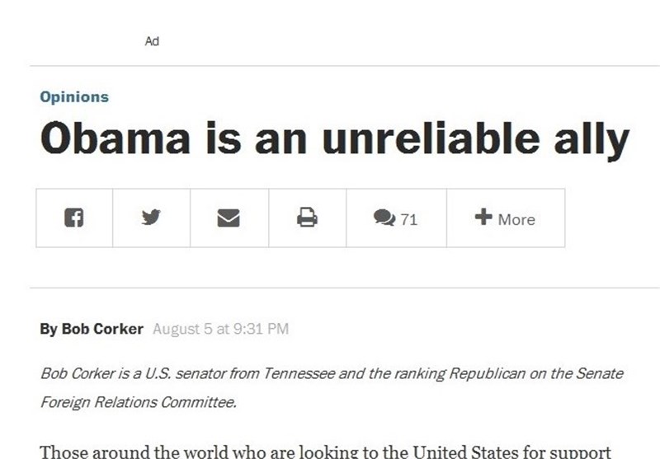The height and width of the screenshot is (459, 660).
Task: Print the article using printer icon
Action: (307, 218)
